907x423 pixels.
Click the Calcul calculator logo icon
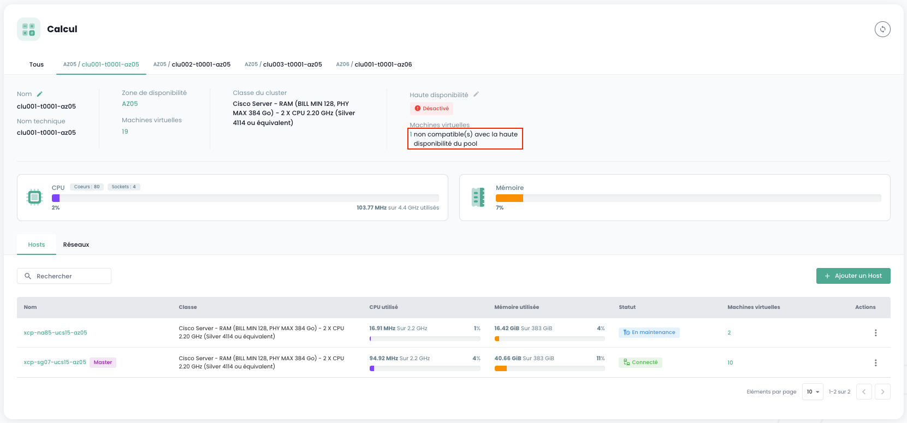[x=28, y=29]
